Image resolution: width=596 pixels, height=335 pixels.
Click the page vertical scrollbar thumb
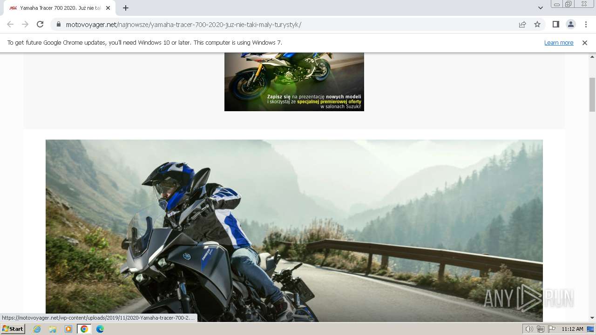pyautogui.click(x=592, y=94)
